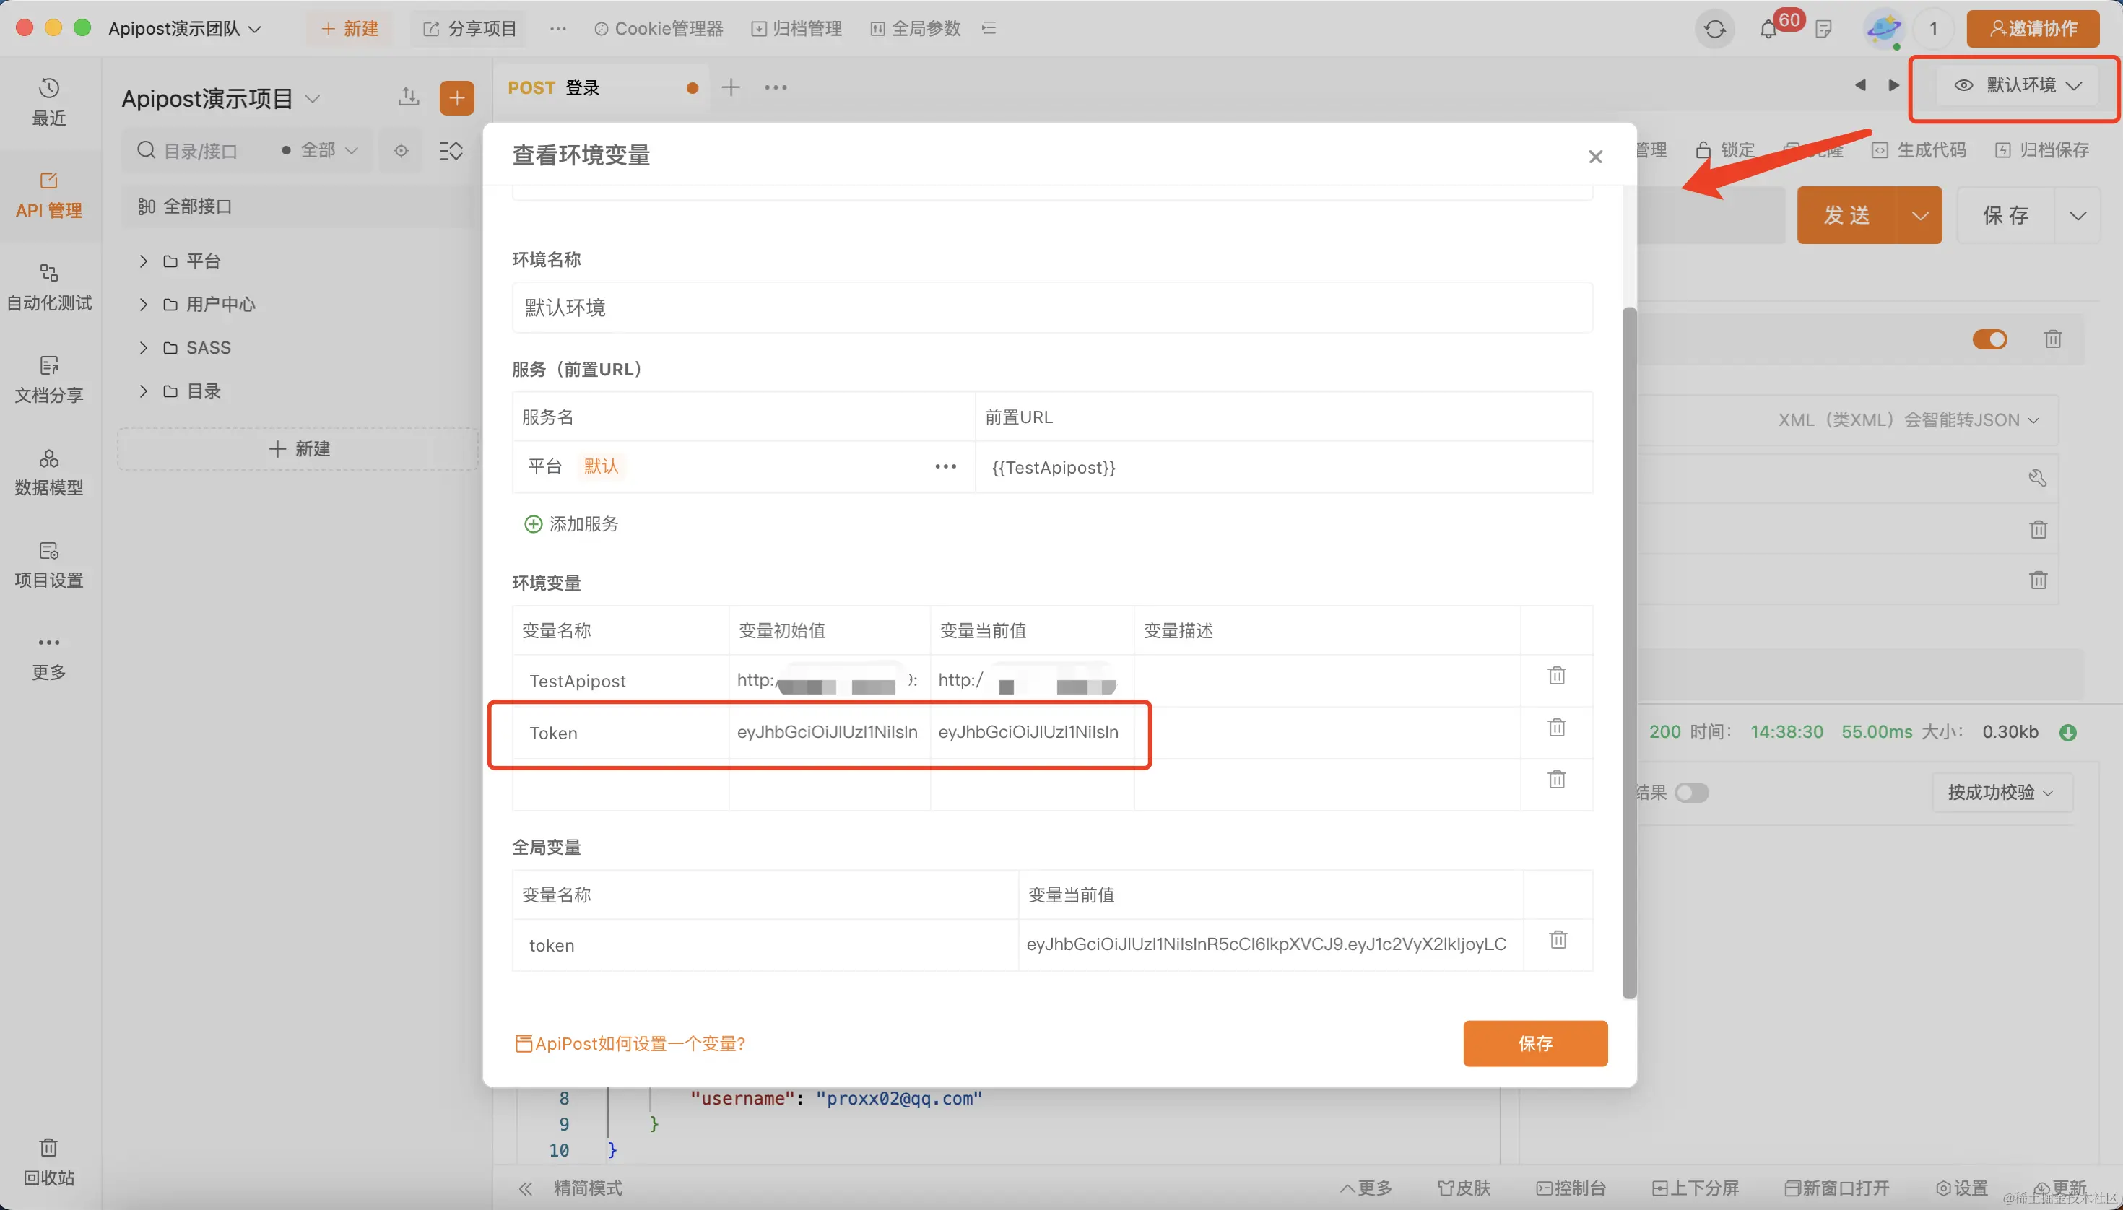
Task: Click the import/export icon beside project name
Action: (x=408, y=98)
